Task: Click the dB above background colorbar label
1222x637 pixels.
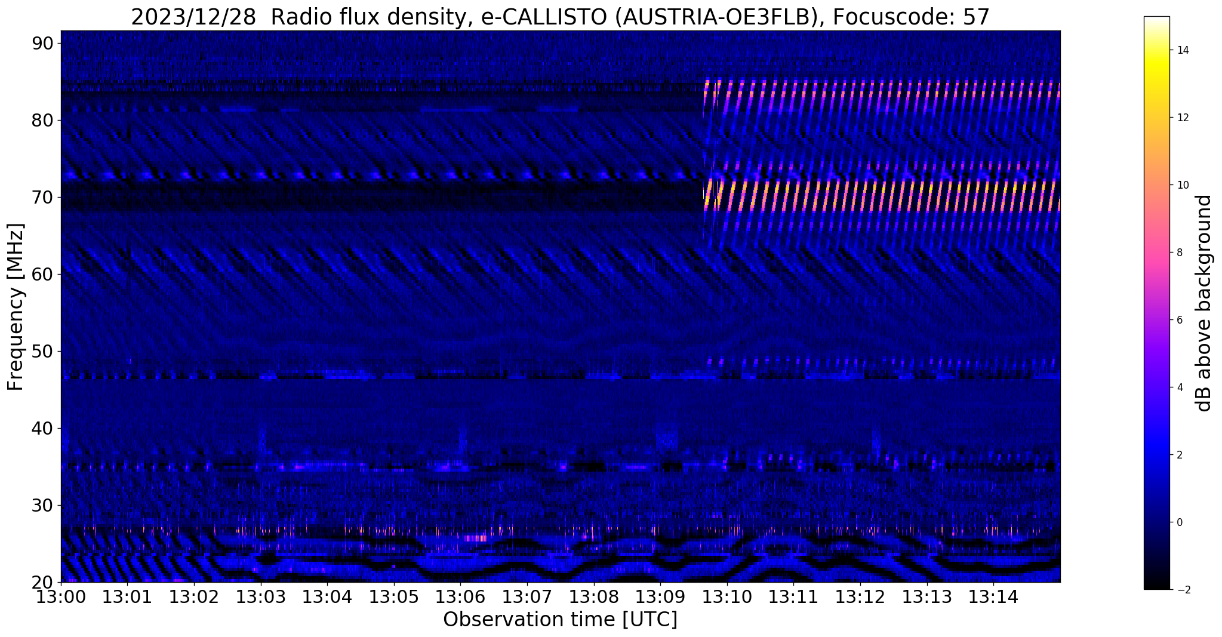Action: tap(1204, 303)
